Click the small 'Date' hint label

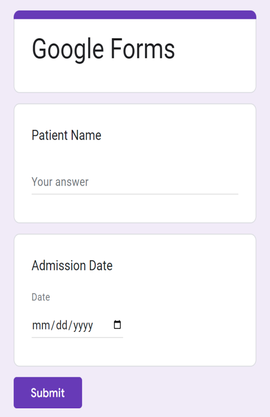click(x=40, y=297)
